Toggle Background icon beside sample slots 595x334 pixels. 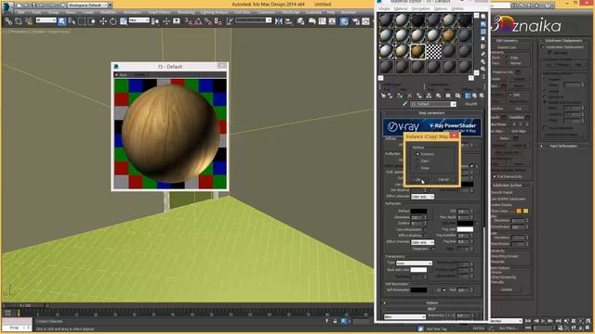click(483, 32)
